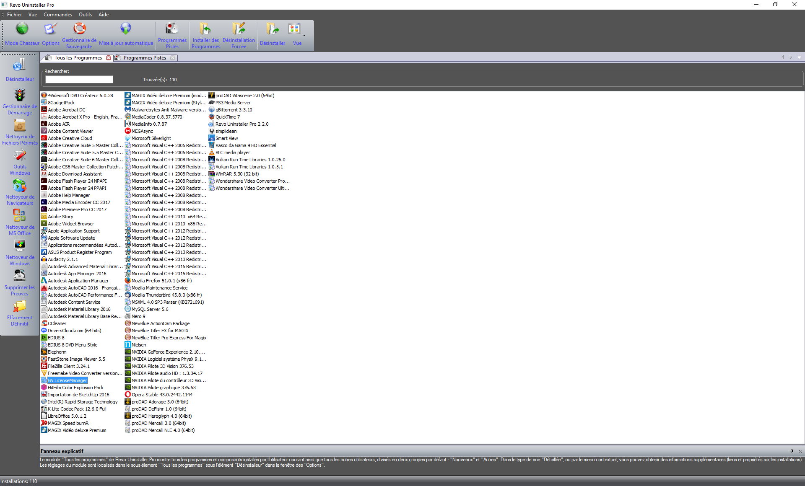This screenshot has height=486, width=805.
Task: Click the Désinstaller toolbar icon
Action: [273, 34]
